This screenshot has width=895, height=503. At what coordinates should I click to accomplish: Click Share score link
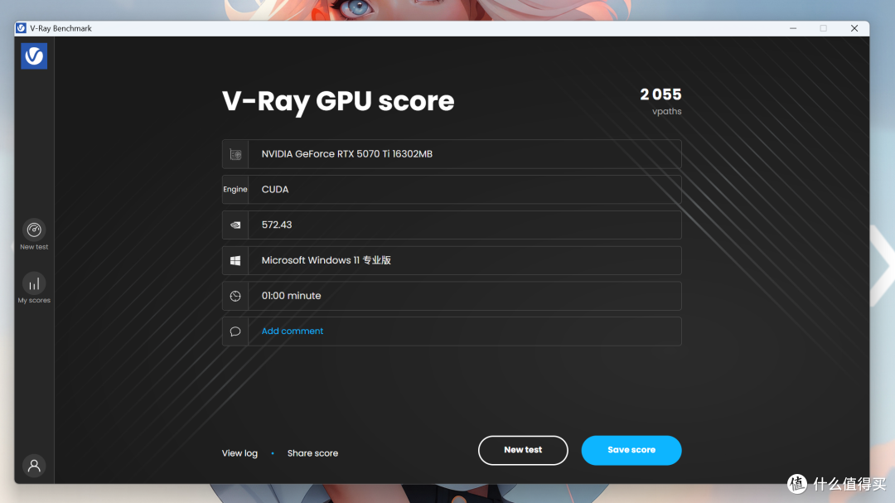[x=312, y=453]
